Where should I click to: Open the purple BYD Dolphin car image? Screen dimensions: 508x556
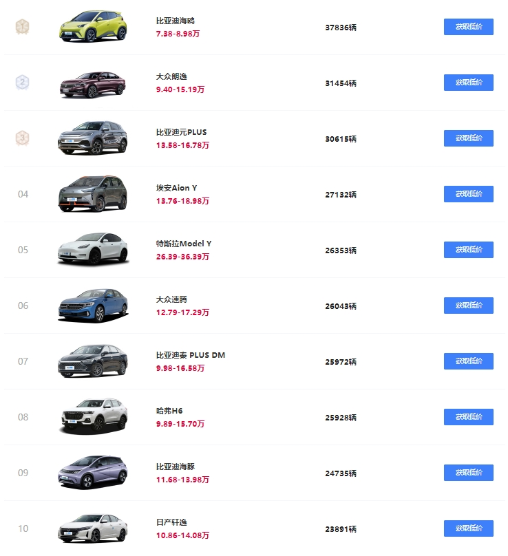[93, 472]
